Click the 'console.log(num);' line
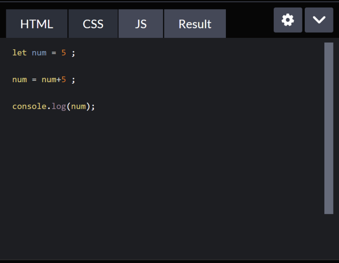The image size is (339, 263). coord(53,106)
